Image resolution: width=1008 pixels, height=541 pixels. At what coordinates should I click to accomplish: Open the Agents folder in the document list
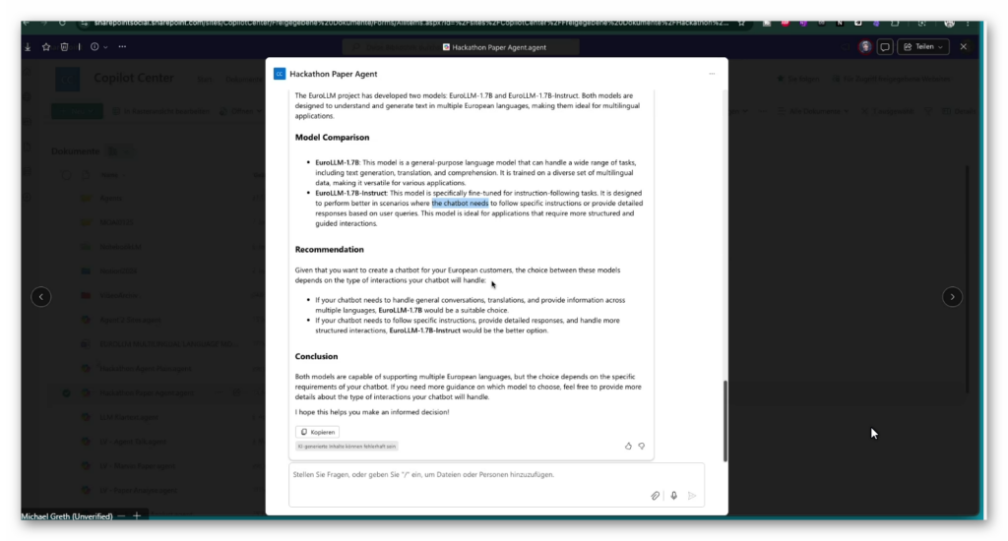110,199
